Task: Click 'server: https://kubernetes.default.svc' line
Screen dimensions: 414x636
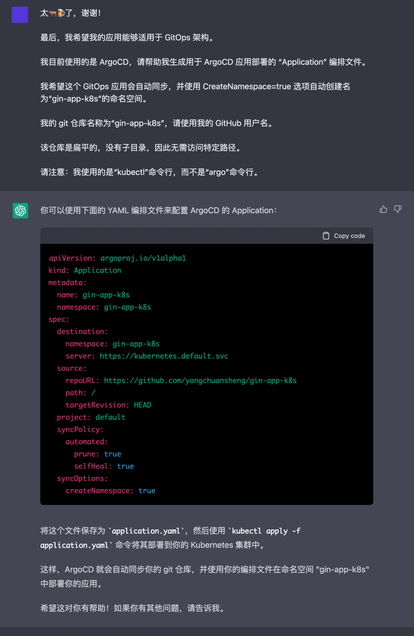Action: tap(147, 356)
